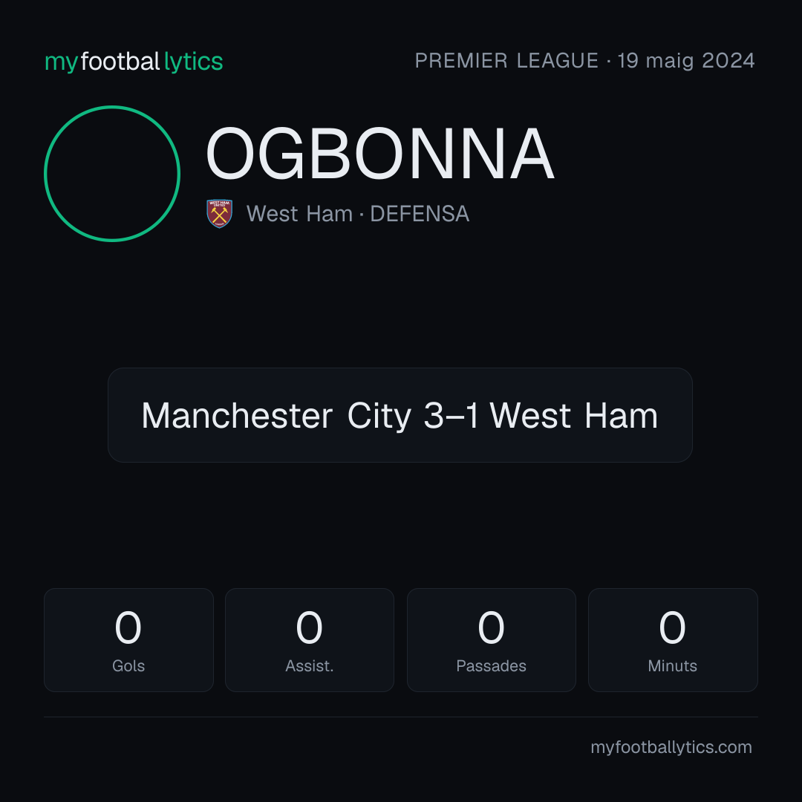Open the myfootballytics logo
The width and height of the screenshot is (802, 802).
134,62
